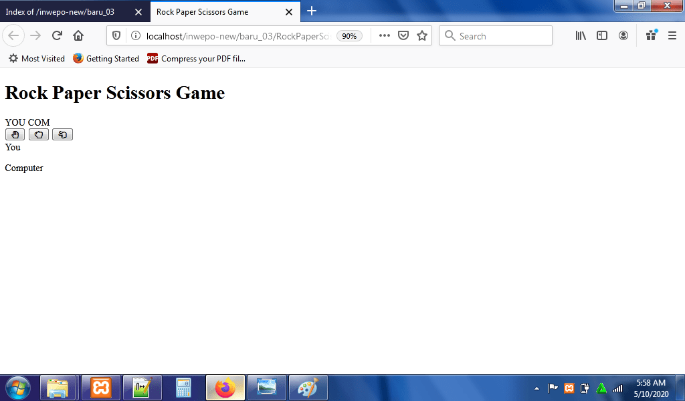This screenshot has height=401, width=685.
Task: Open Action Center flag icon
Action: [553, 388]
